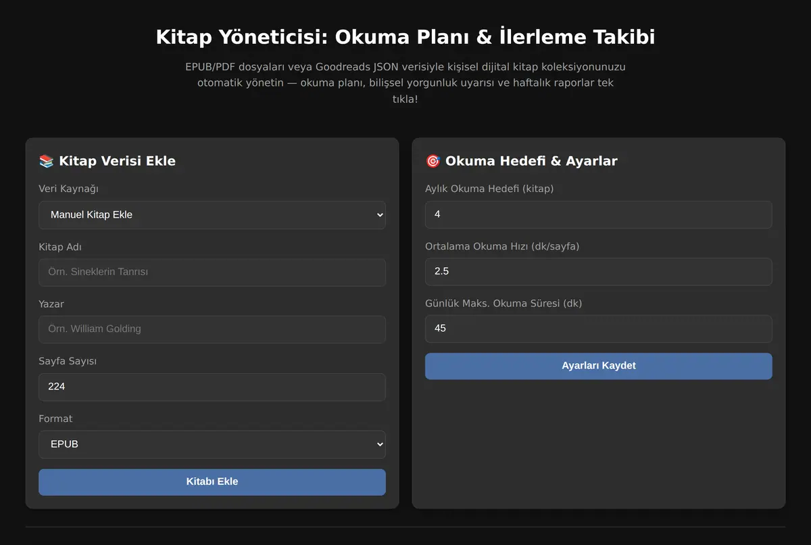Image resolution: width=811 pixels, height=545 pixels.
Task: Edit the Aylık Okuma Hedefi field
Action: point(598,214)
